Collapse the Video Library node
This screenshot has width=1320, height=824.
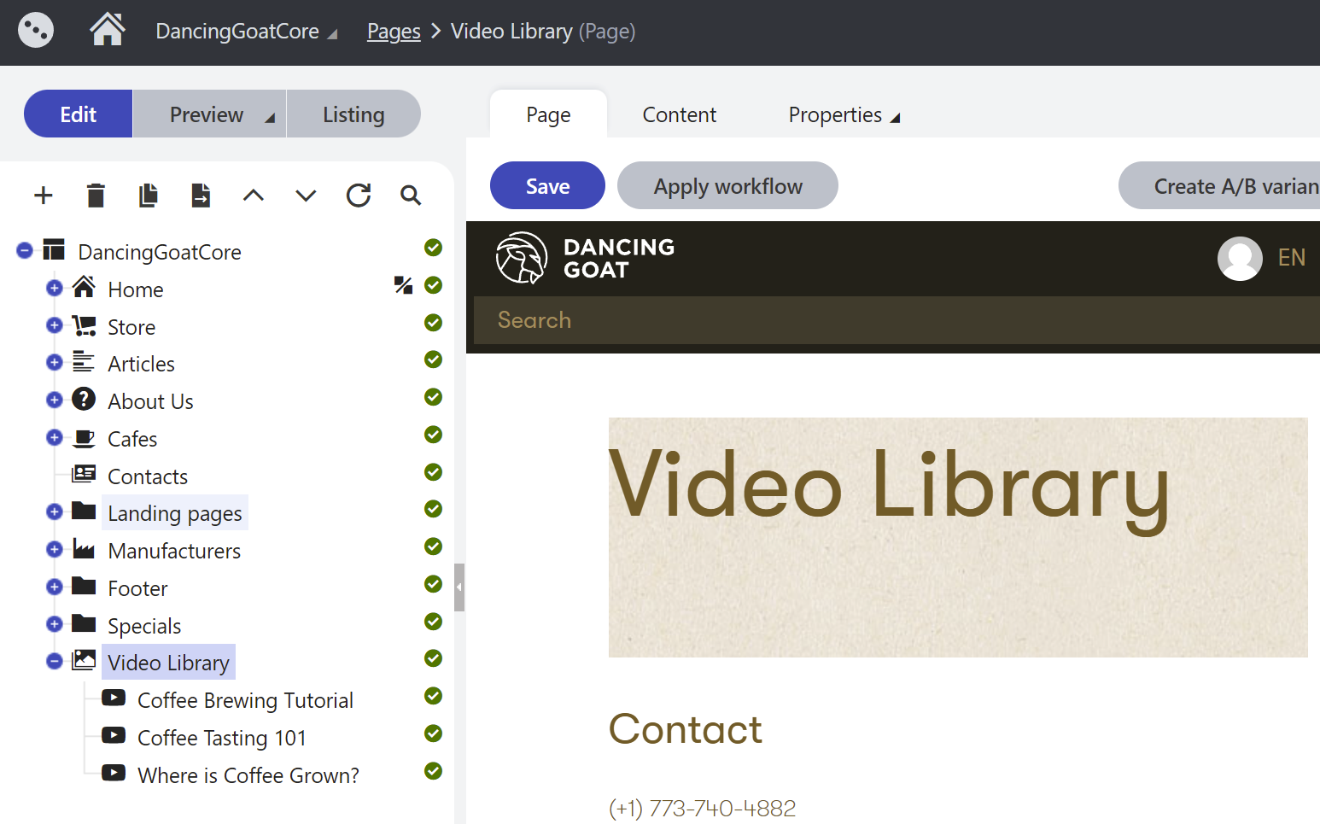55,661
